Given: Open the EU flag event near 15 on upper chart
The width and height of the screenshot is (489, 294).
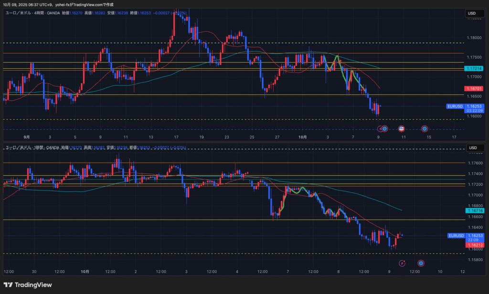Looking at the screenshot, I should coord(424,128).
